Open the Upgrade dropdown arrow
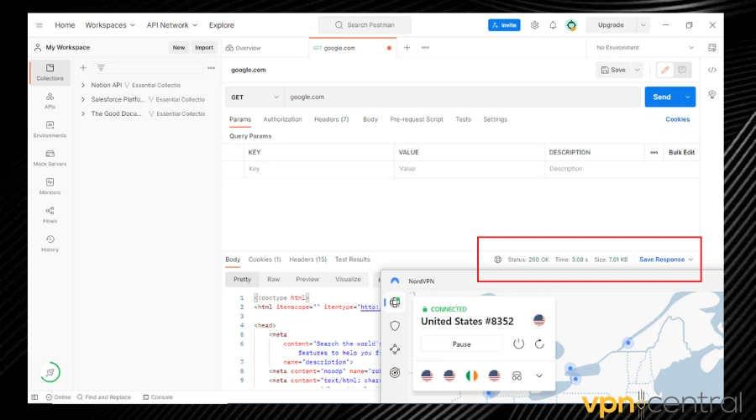Viewport: 756px width, 420px height. pos(643,25)
